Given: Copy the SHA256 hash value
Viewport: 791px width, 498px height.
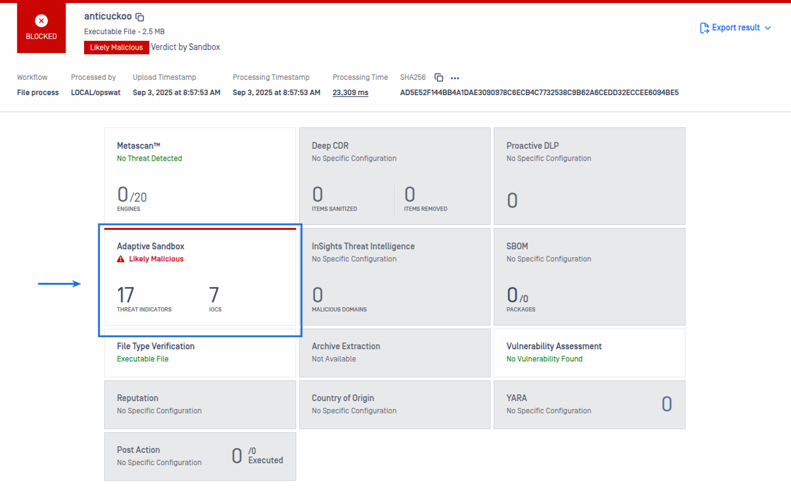Looking at the screenshot, I should 439,77.
